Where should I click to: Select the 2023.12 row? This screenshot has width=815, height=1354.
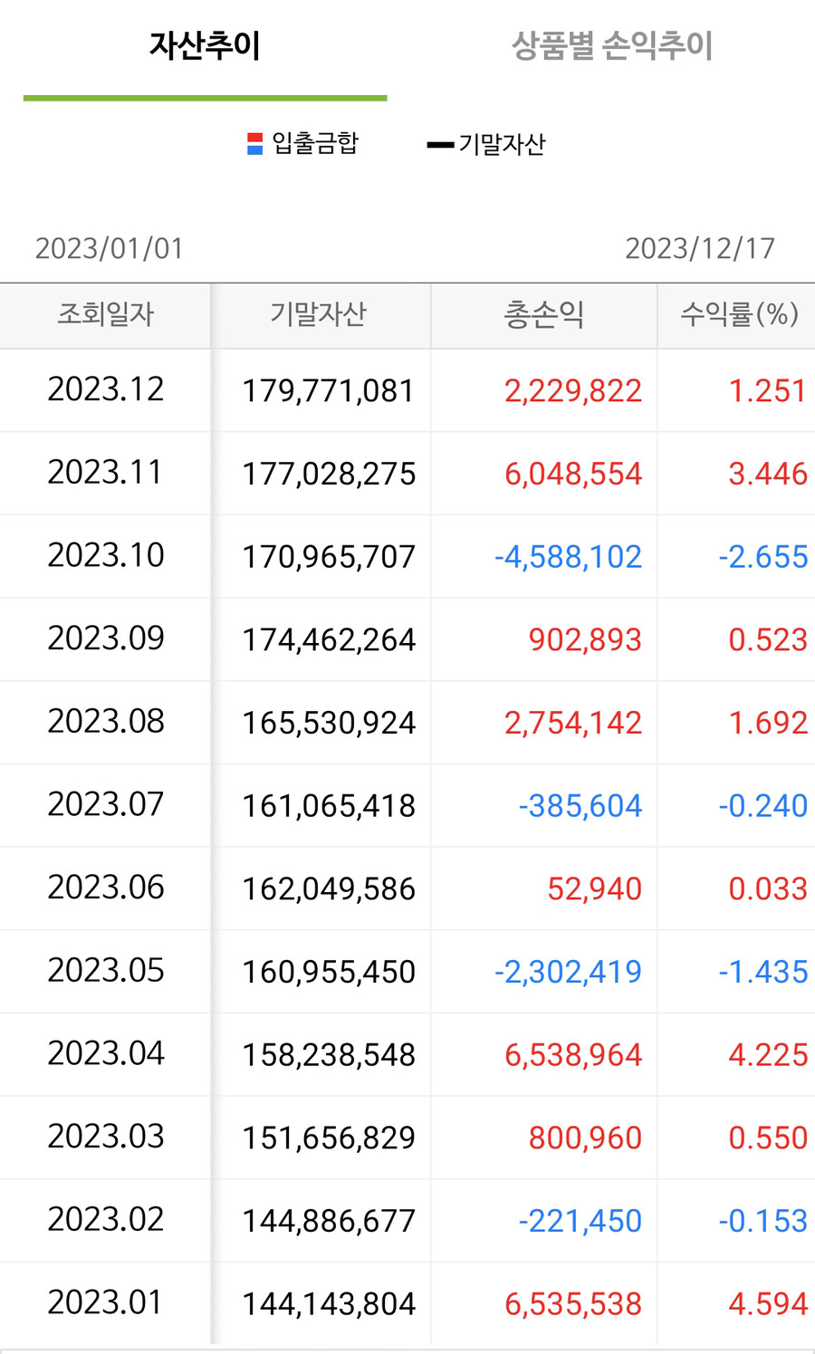(106, 389)
